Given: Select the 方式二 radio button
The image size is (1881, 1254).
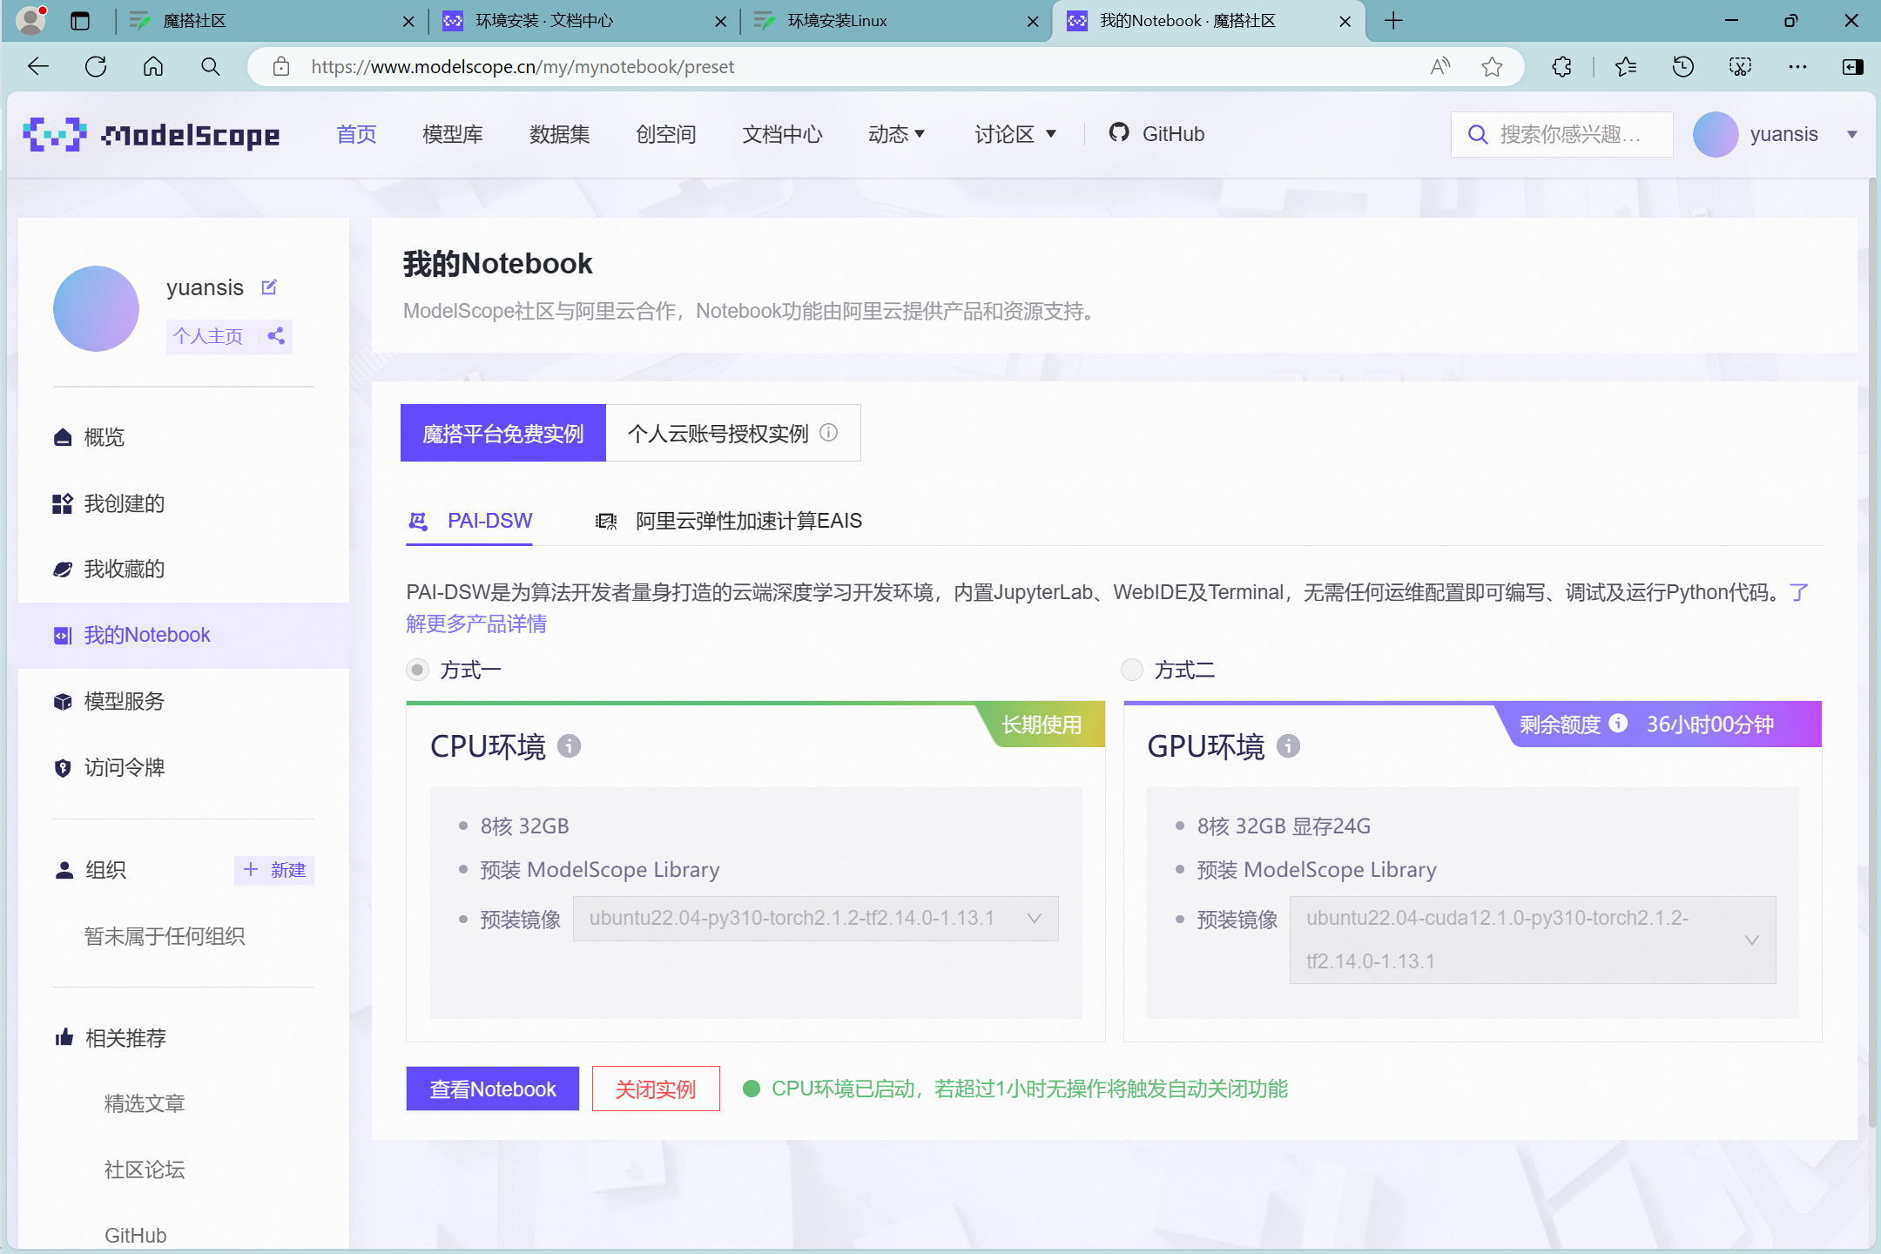Looking at the screenshot, I should click(x=1132, y=670).
